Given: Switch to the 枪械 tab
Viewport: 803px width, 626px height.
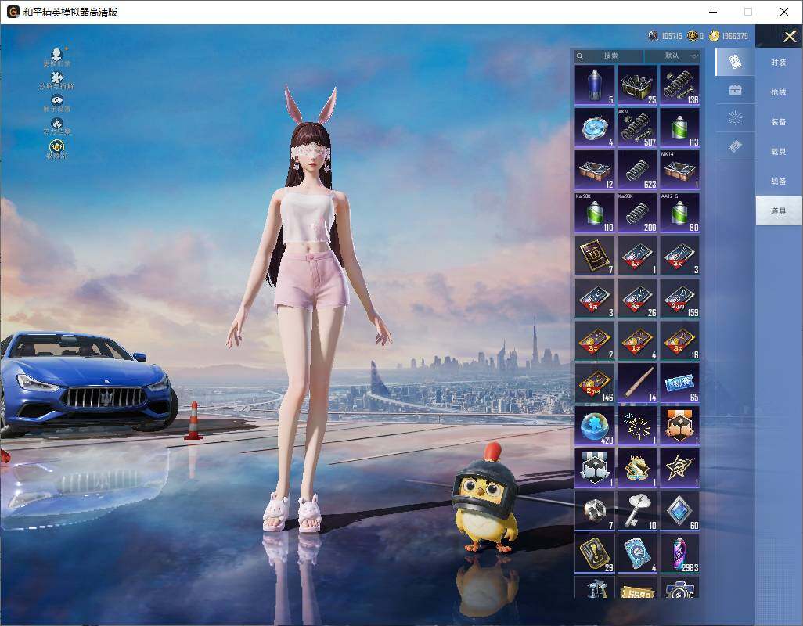Looking at the screenshot, I should coord(779,92).
